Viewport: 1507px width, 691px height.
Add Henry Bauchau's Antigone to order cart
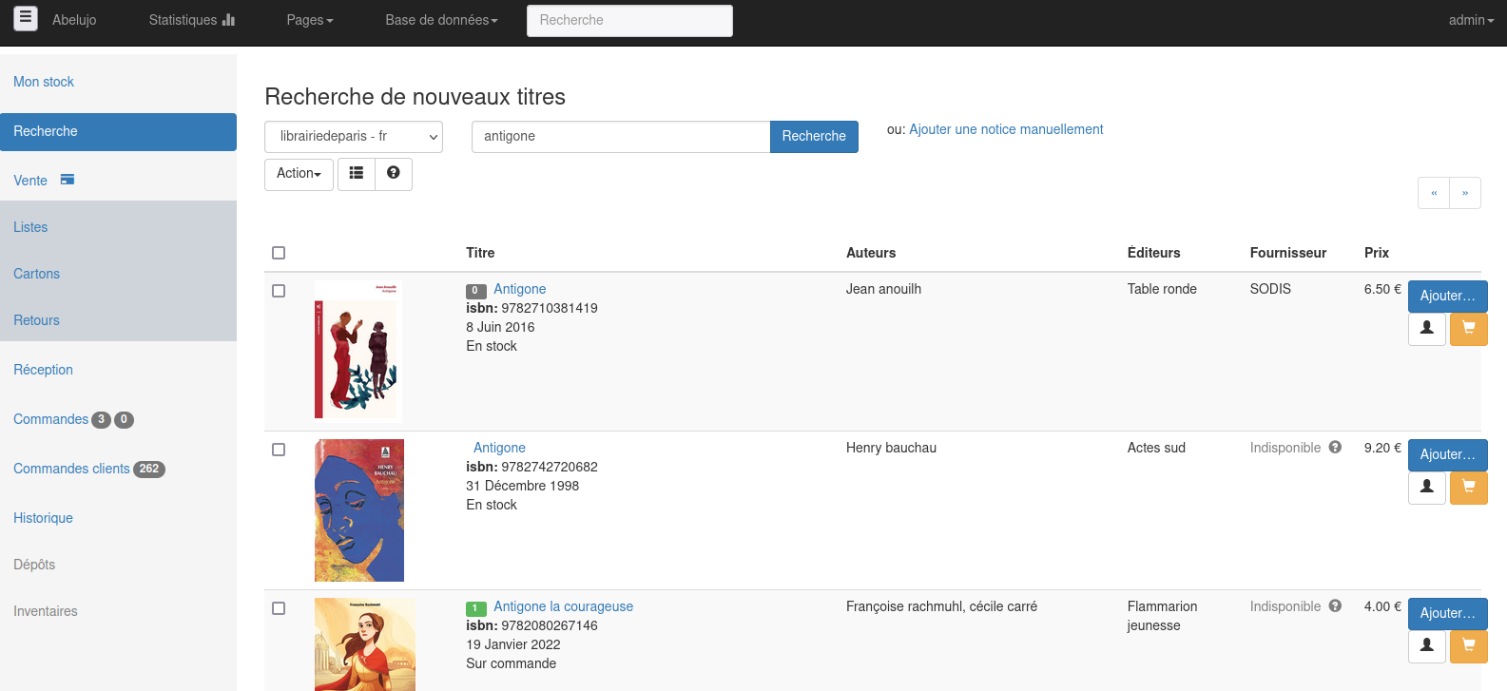click(1469, 488)
